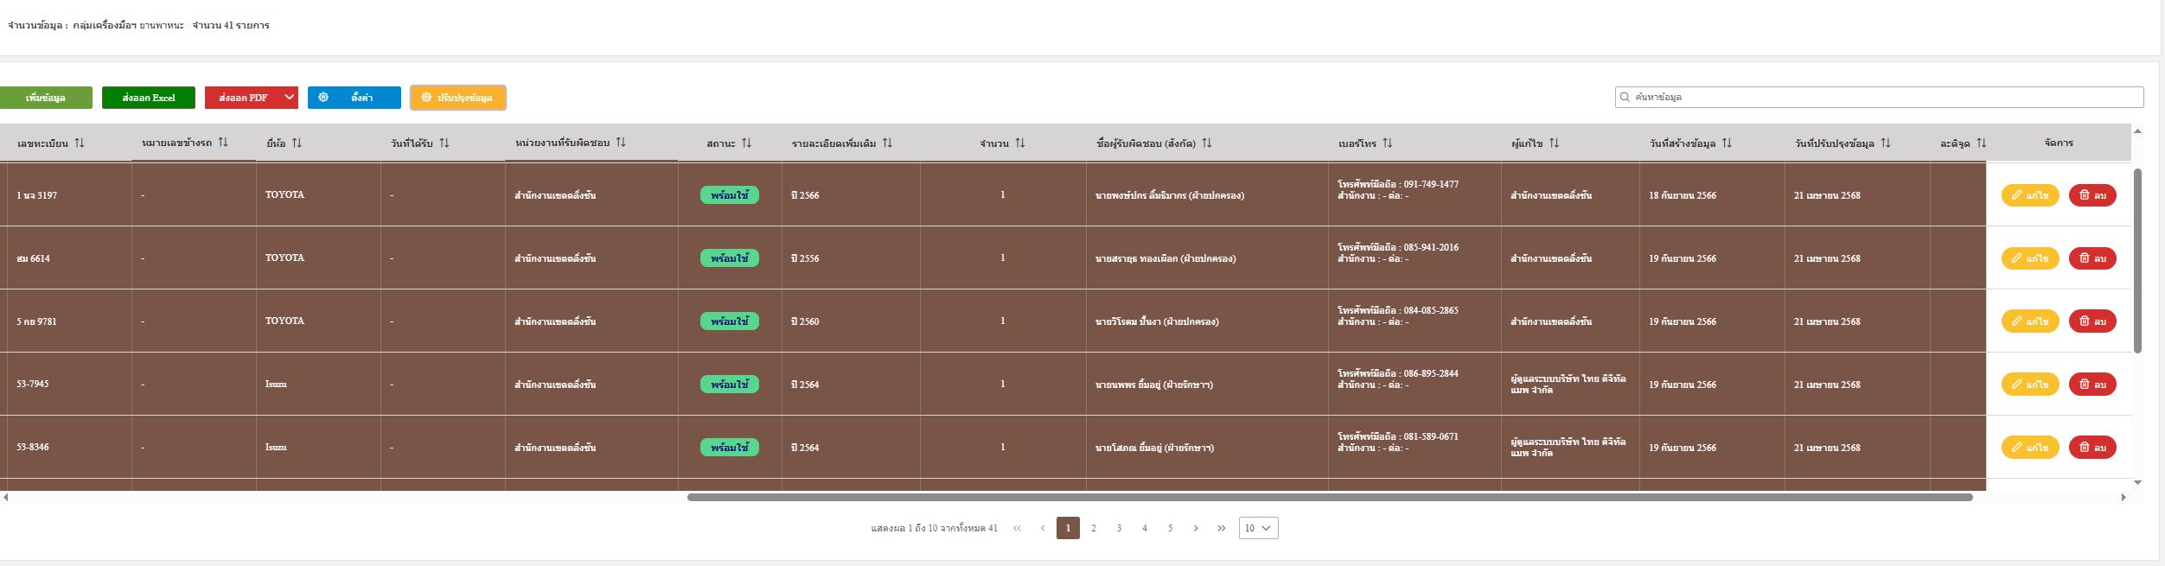2165x566 pixels.
Task: Click the name นายวิโรฒม ปั้นงา (ฝ่ายปกครอง)
Action: [1157, 321]
